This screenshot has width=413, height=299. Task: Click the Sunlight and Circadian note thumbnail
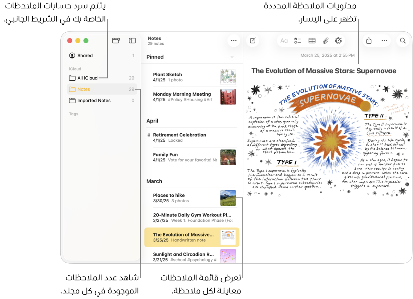[x=228, y=257]
